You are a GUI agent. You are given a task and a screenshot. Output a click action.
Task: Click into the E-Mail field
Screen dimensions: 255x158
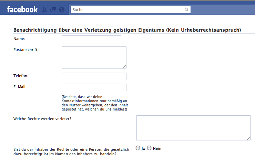pos(94,87)
